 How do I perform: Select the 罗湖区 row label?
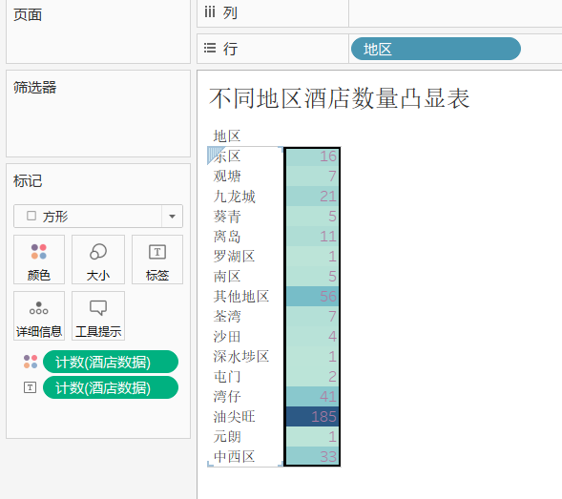234,257
